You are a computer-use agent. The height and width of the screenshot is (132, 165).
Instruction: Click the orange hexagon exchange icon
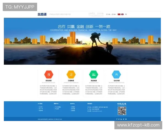71,75
